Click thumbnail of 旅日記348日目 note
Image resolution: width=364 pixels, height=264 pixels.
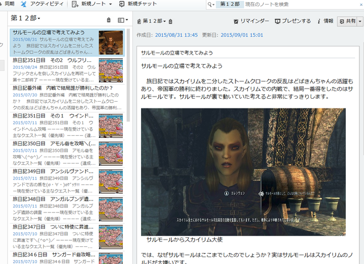click(x=111, y=209)
